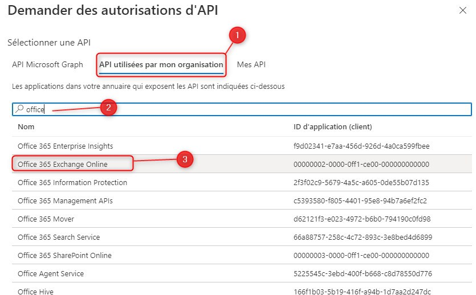This screenshot has height=295, width=476.
Task: Select Office 365 Information Protection
Action: 72,183
